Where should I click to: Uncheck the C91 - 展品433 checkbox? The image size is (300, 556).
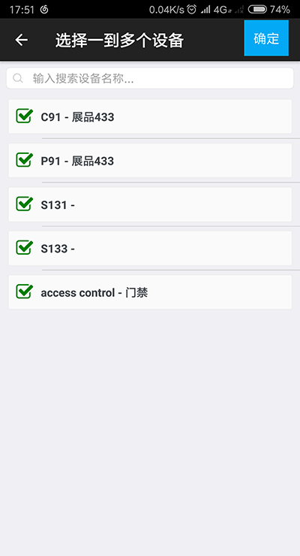point(25,116)
